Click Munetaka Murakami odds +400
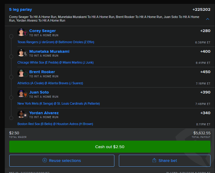The image size is (215, 173). click(205, 52)
